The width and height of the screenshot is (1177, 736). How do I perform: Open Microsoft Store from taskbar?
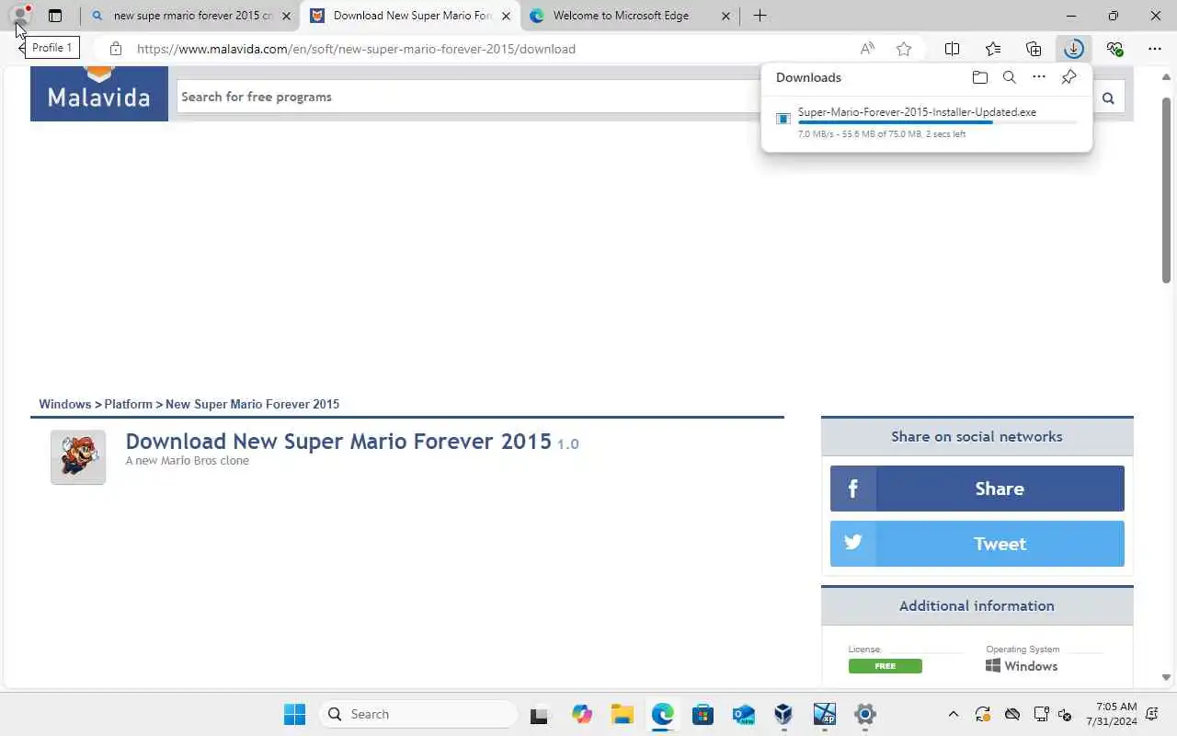(703, 714)
